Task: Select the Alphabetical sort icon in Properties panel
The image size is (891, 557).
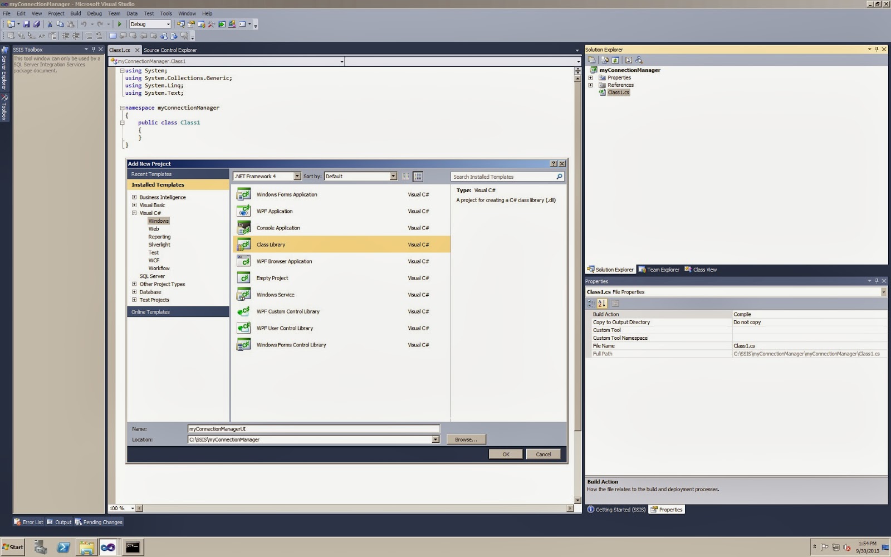Action: coord(601,304)
